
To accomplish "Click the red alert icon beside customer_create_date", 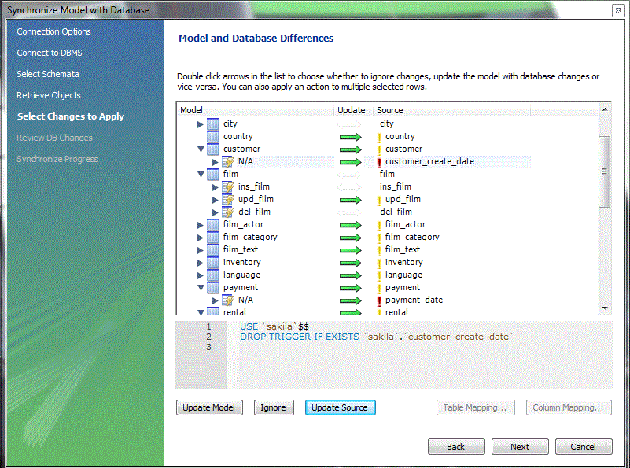I will pyautogui.click(x=378, y=162).
